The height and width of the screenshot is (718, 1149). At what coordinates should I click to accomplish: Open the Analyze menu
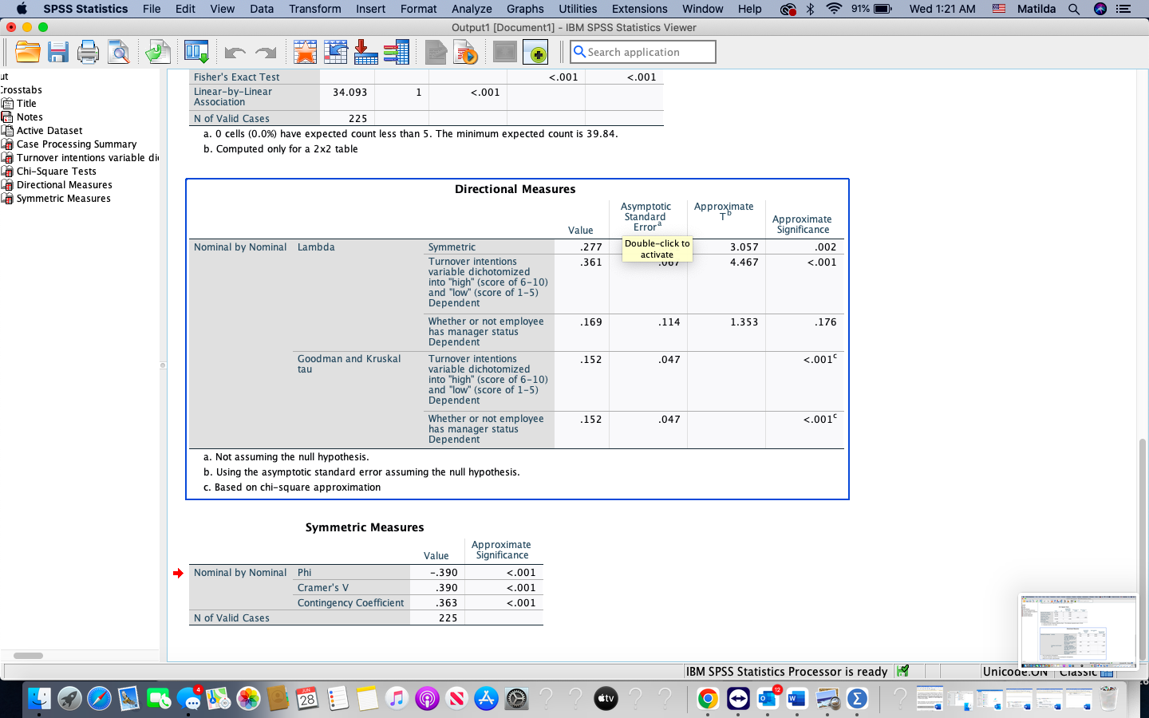(472, 9)
